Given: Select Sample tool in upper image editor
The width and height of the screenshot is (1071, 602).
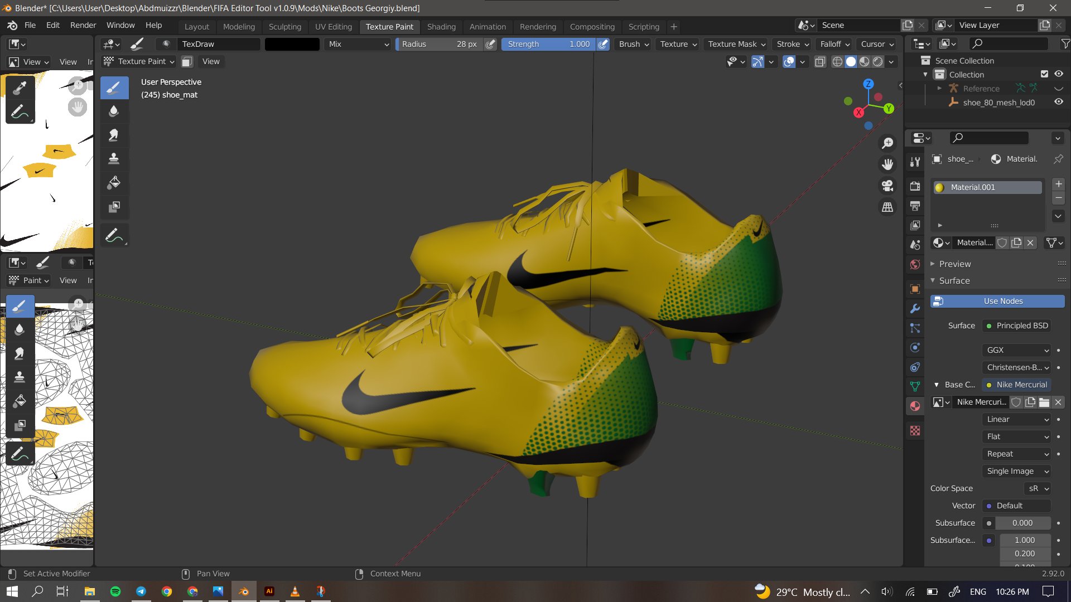Looking at the screenshot, I should click(20, 88).
